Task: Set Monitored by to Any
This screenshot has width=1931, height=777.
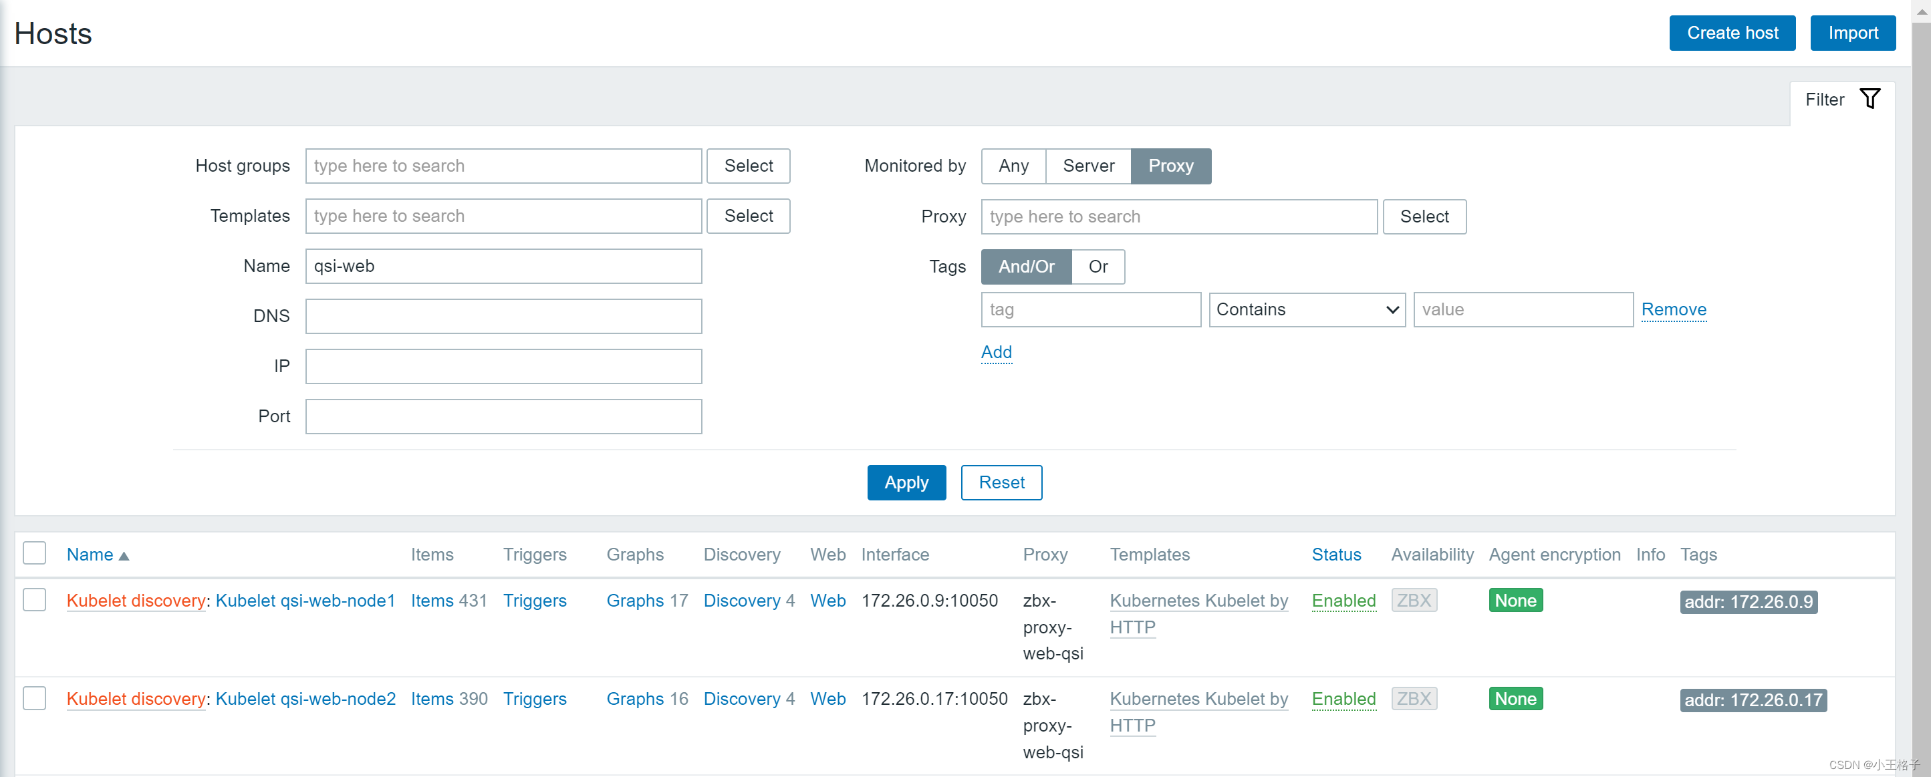Action: (x=1013, y=166)
